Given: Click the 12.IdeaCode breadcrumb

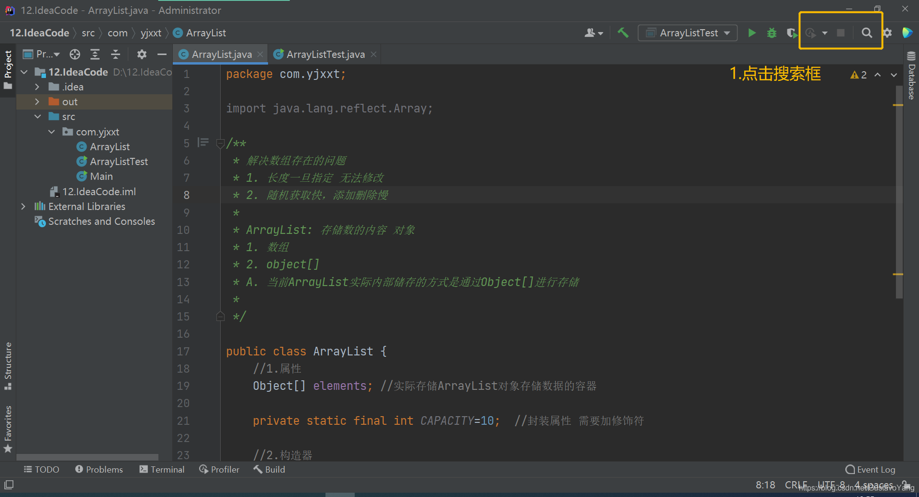Looking at the screenshot, I should click(x=39, y=33).
